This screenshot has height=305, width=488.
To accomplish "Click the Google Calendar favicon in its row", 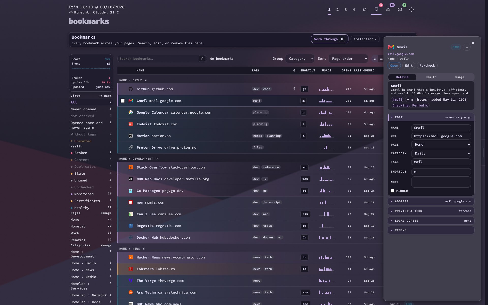I will [x=131, y=112].
